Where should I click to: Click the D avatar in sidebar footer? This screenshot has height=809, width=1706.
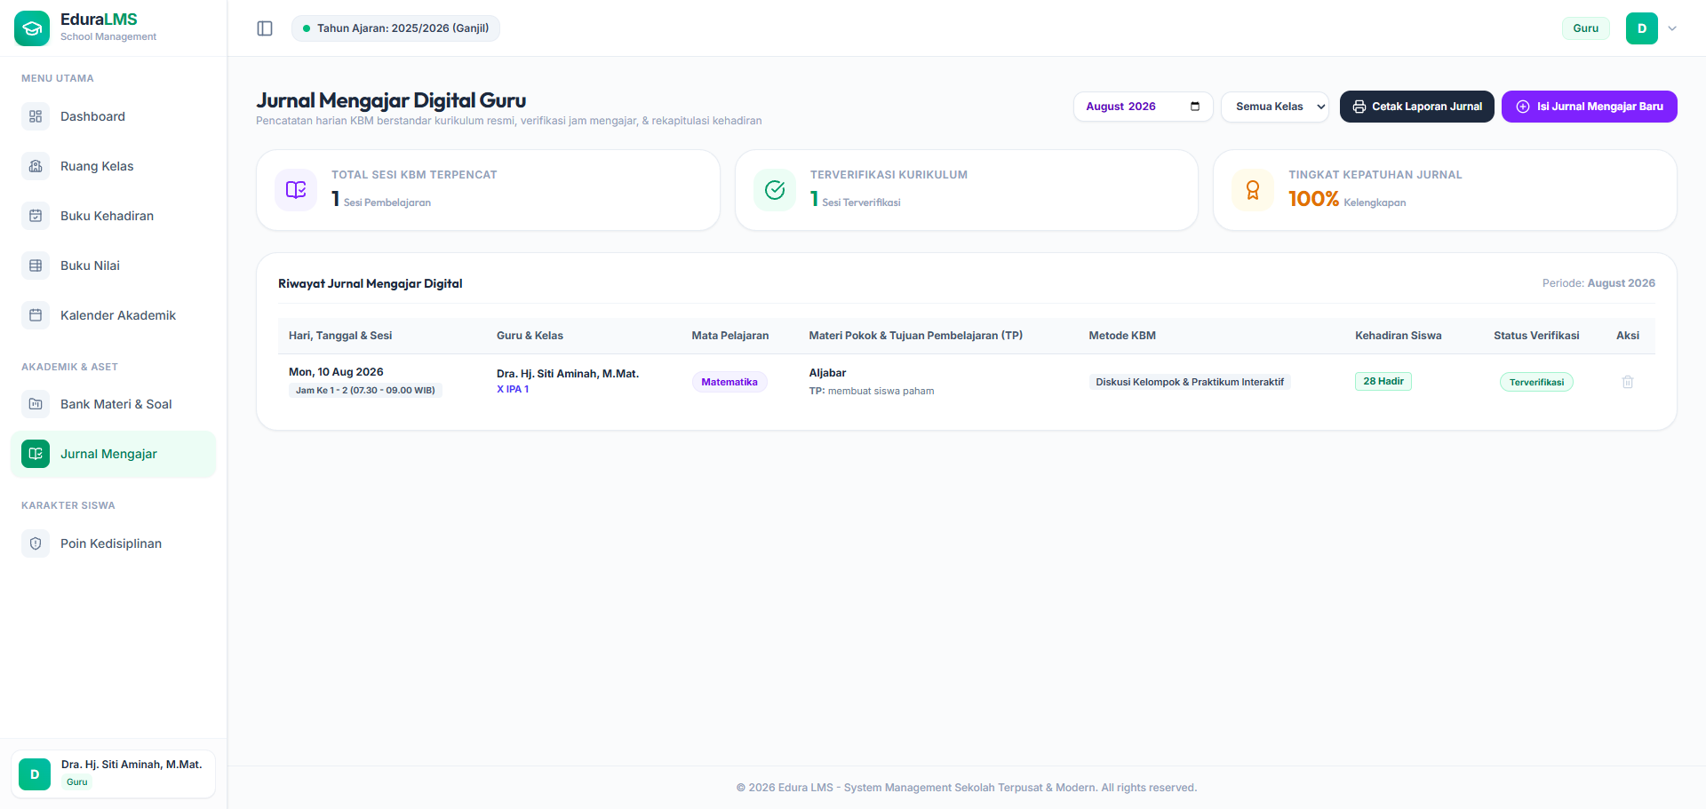pos(35,774)
